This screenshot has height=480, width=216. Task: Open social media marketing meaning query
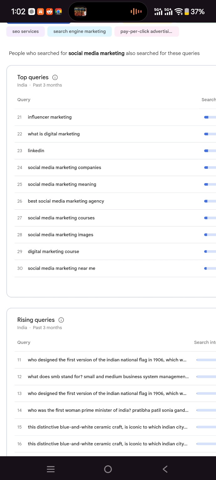pyautogui.click(x=62, y=184)
